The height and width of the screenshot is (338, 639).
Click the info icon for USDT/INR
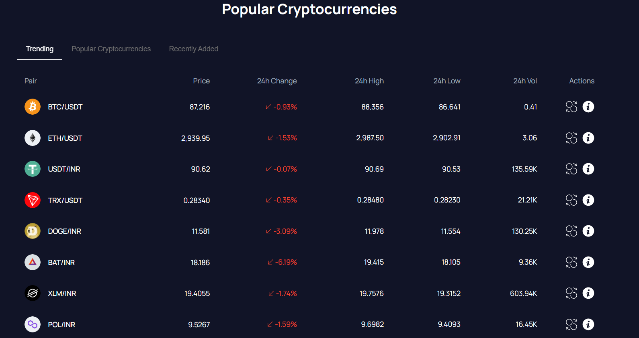click(x=588, y=169)
